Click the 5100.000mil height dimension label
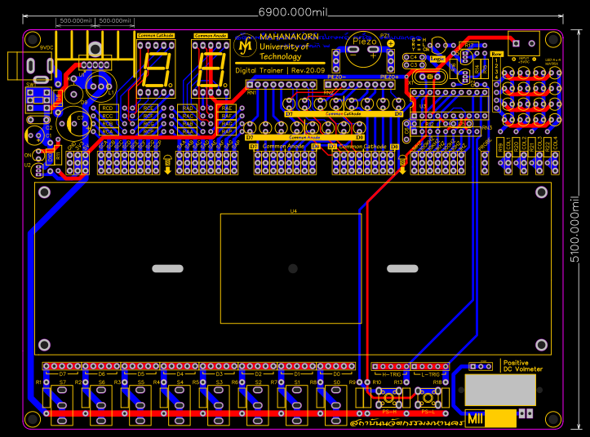Viewport: 590px width, 437px height. click(574, 229)
